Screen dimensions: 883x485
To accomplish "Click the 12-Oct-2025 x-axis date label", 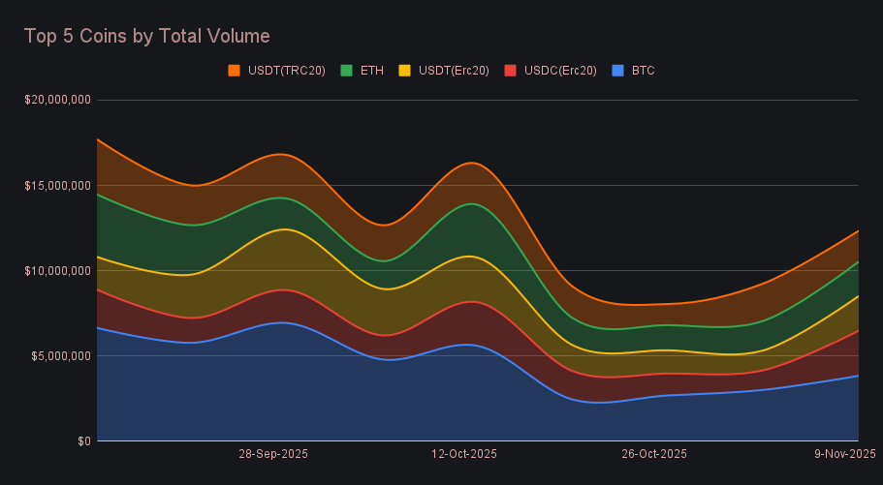I will coord(463,454).
